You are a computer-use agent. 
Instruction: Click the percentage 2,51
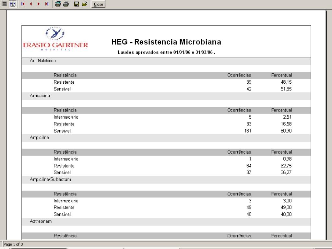(x=287, y=117)
